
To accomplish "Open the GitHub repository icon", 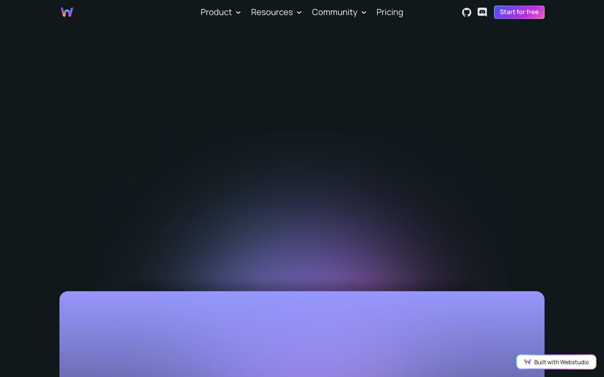I will tap(467, 12).
